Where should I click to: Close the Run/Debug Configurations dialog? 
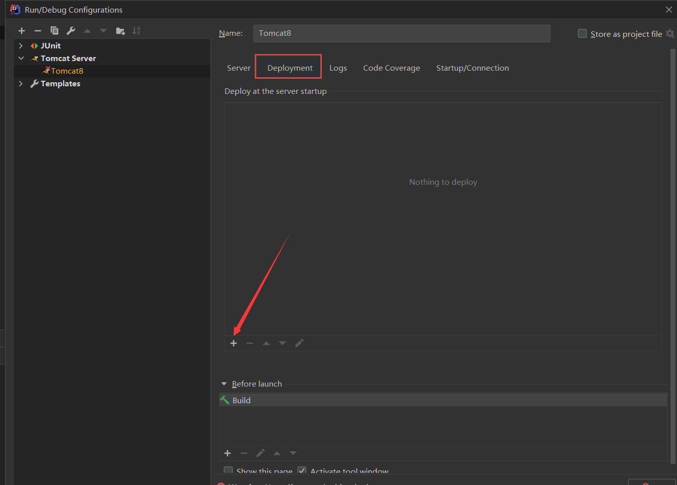669,10
